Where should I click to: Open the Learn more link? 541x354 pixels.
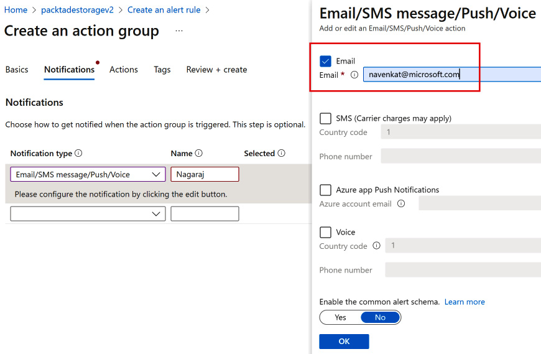coord(465,302)
